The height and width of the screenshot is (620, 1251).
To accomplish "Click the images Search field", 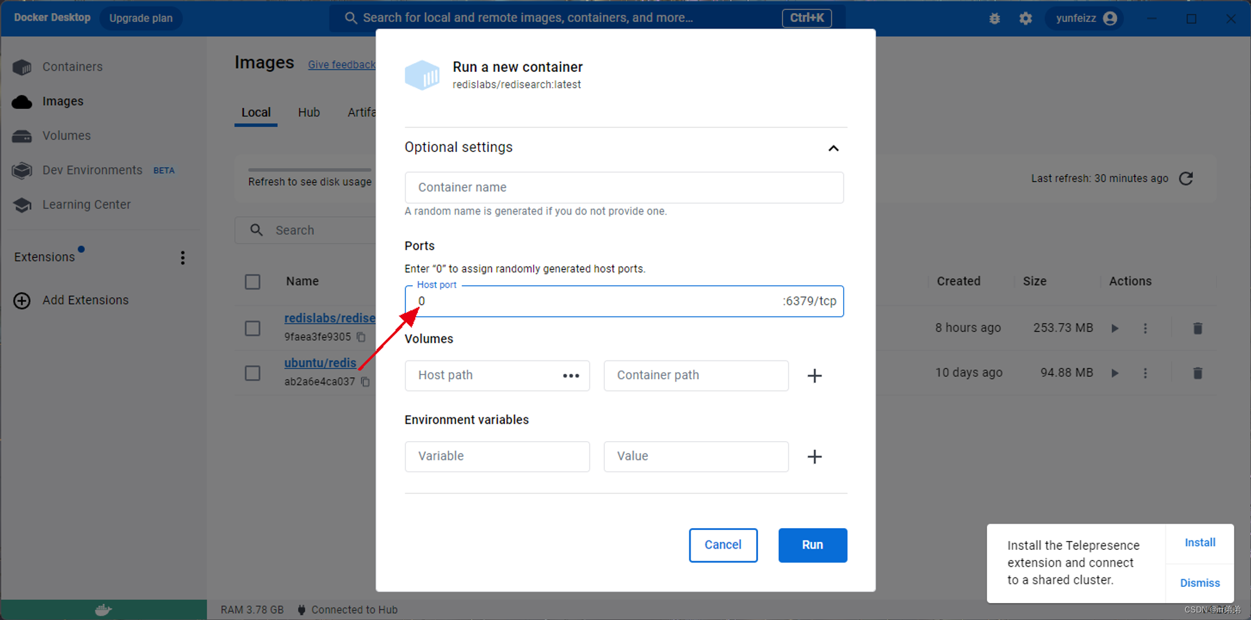I will click(x=305, y=230).
